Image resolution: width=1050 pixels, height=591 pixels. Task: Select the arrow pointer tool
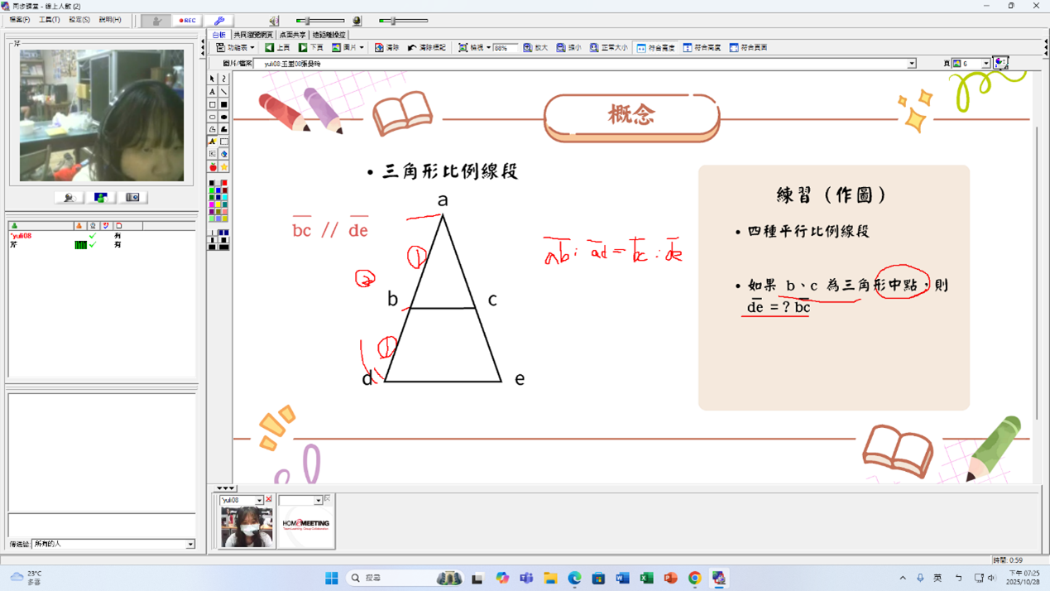point(213,79)
